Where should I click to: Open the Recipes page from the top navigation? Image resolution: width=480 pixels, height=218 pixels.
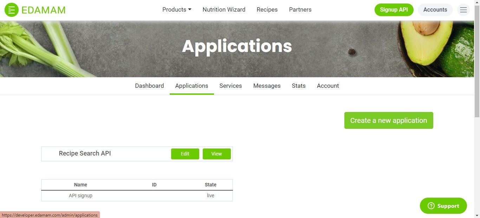[267, 9]
